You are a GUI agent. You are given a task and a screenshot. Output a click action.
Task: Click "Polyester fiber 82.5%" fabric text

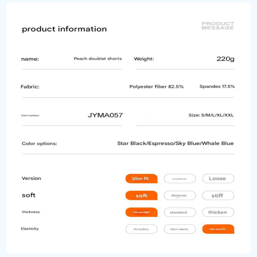156,87
